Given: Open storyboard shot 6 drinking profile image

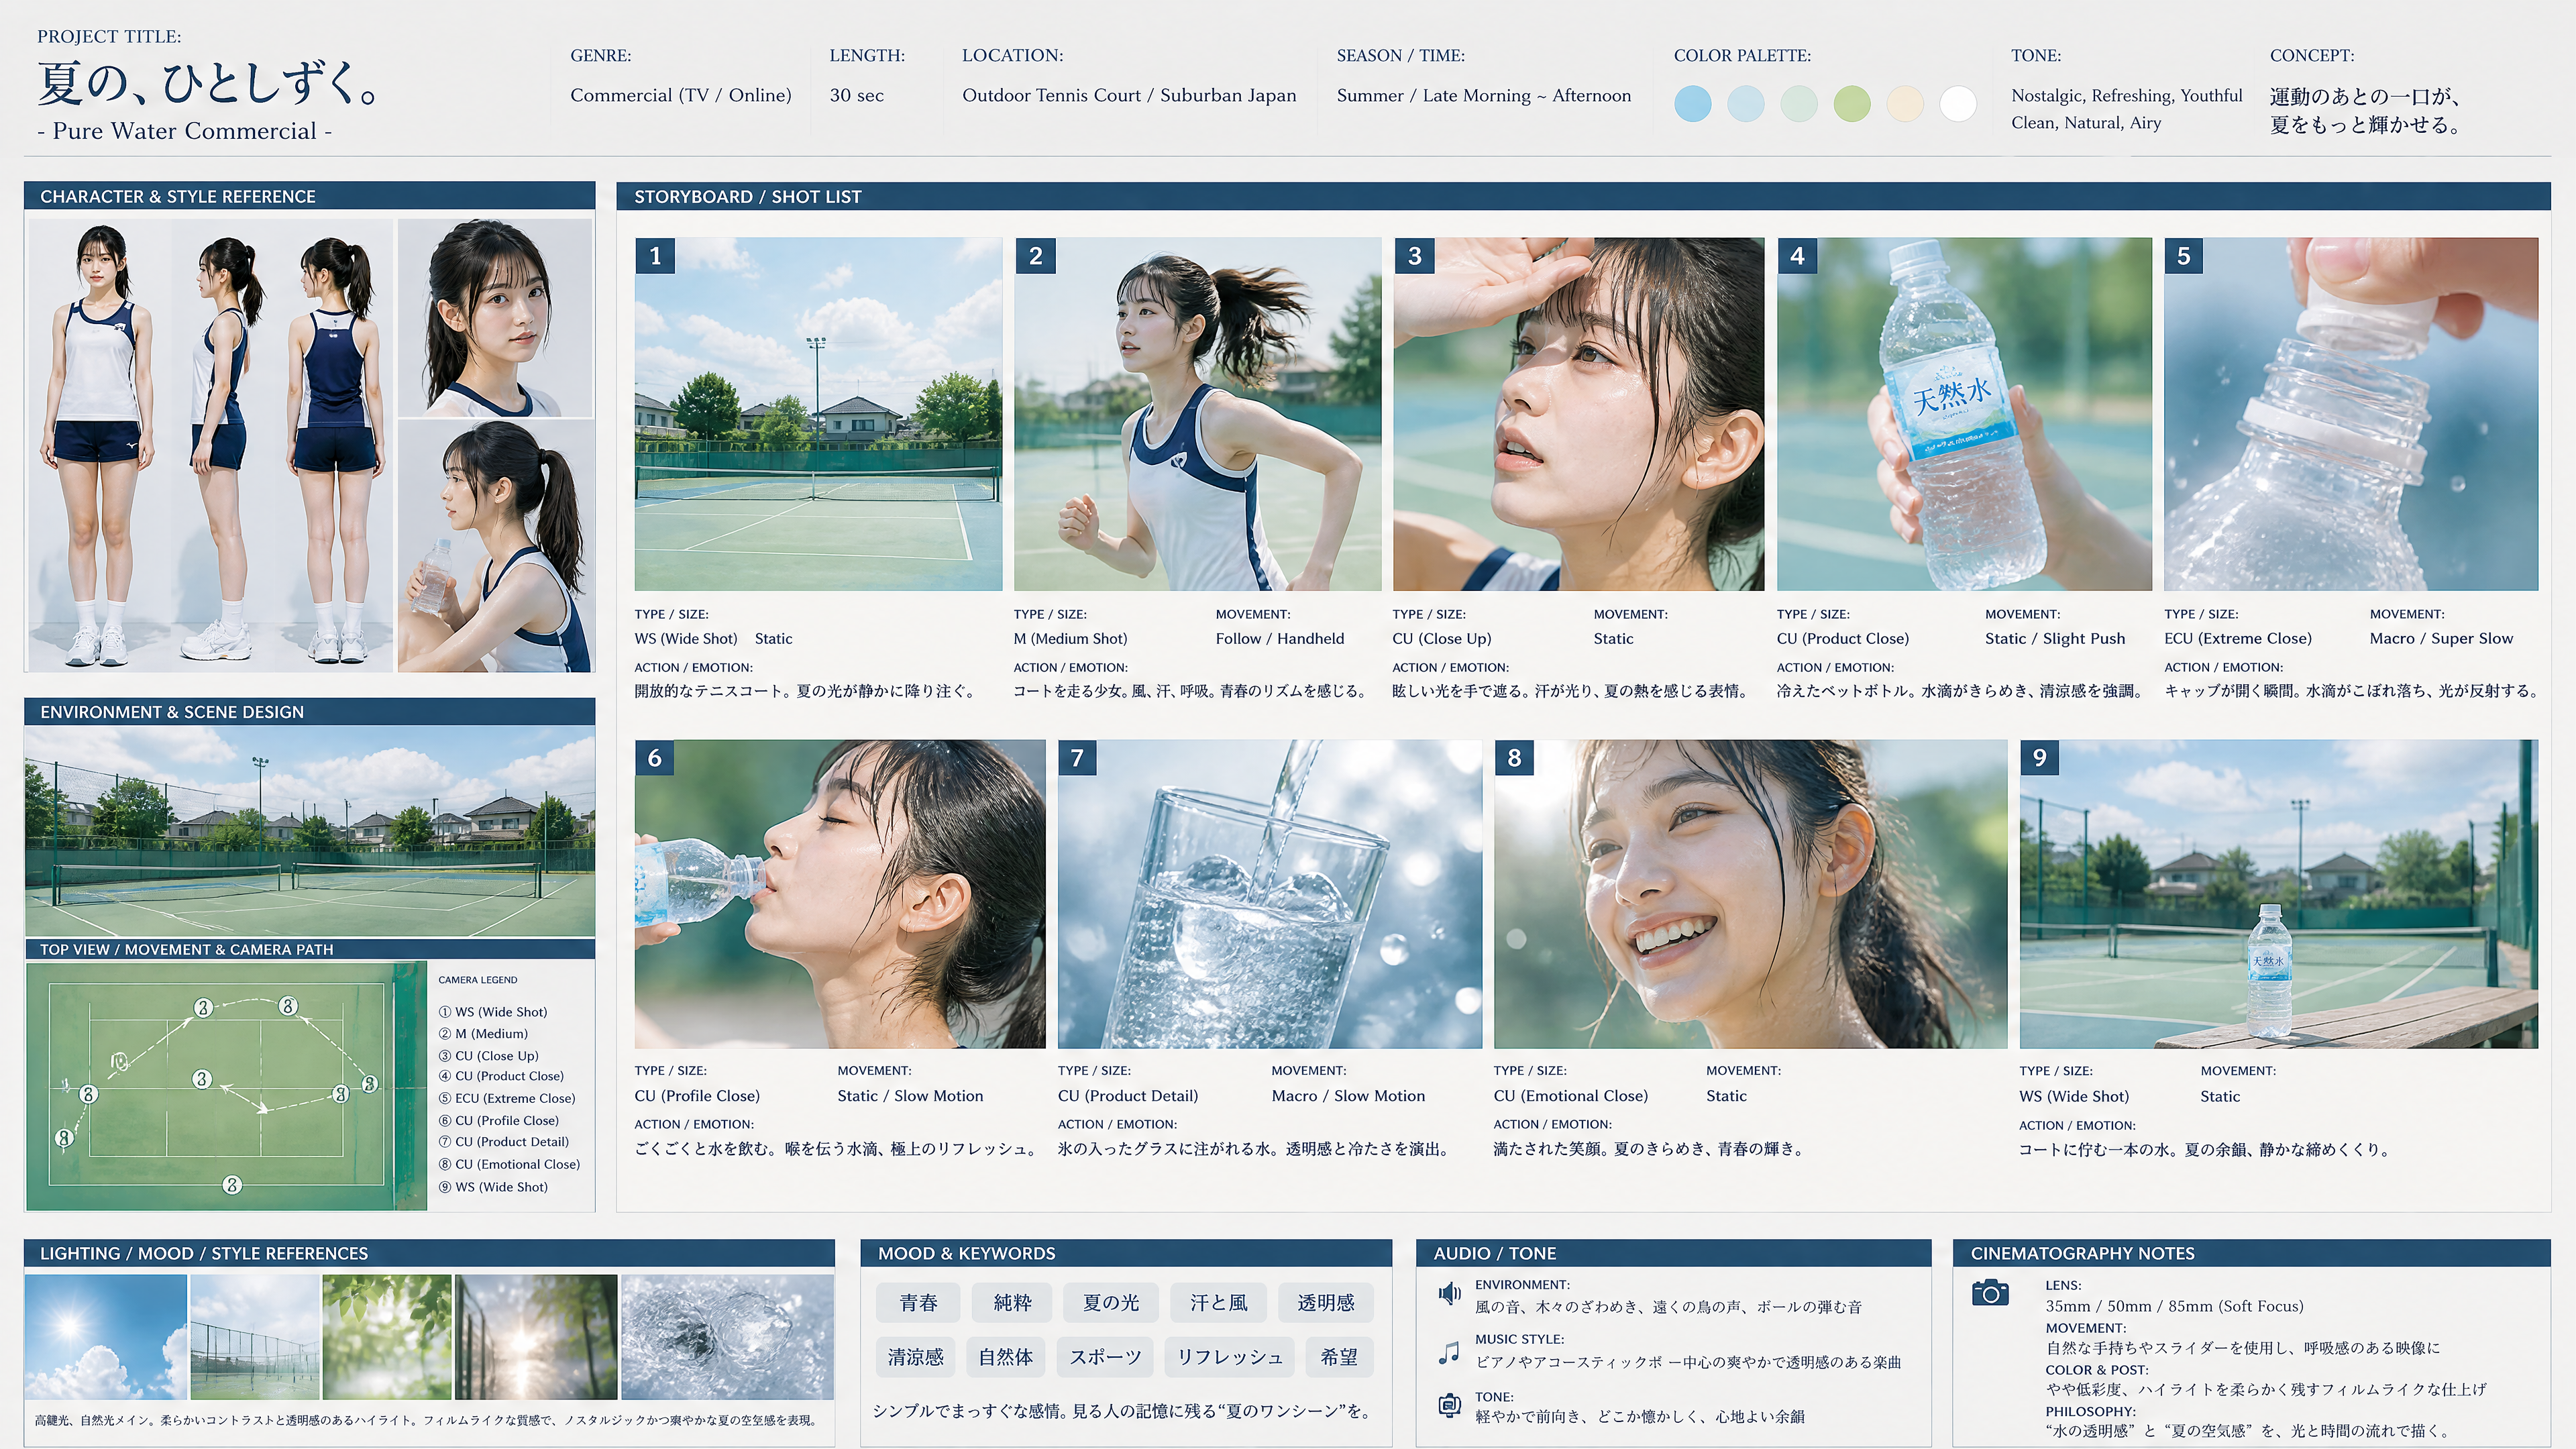Looking at the screenshot, I should click(840, 894).
